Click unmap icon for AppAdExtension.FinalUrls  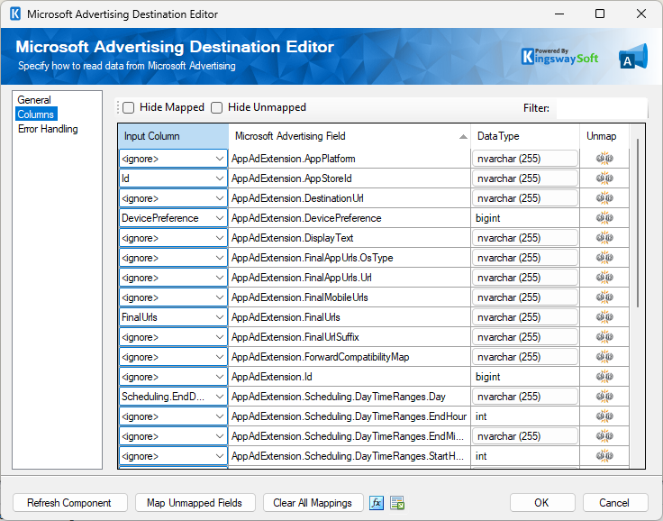coord(604,317)
